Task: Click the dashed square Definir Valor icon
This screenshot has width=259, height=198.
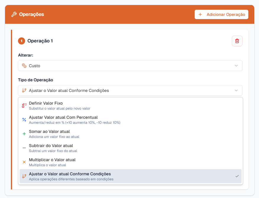Action: pos(24,105)
